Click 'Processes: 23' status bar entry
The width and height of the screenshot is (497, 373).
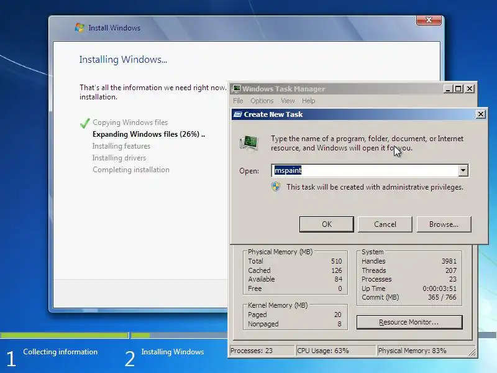coord(252,351)
